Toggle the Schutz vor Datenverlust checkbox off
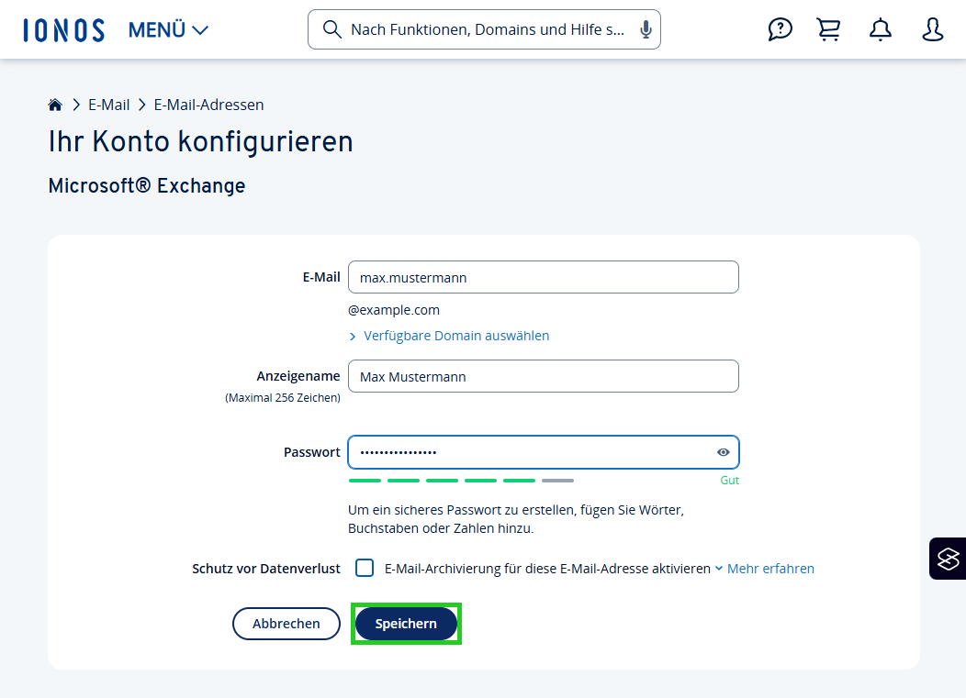The height and width of the screenshot is (698, 966). click(365, 568)
